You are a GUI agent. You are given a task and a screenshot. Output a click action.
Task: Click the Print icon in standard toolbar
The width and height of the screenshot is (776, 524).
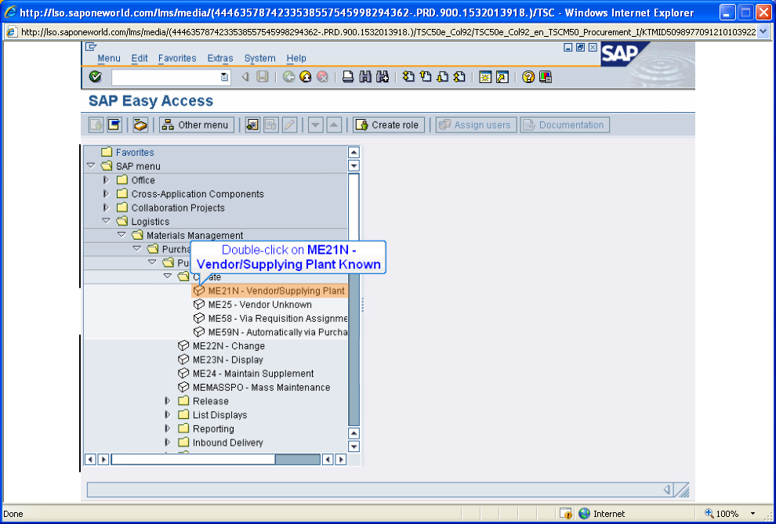(x=348, y=77)
